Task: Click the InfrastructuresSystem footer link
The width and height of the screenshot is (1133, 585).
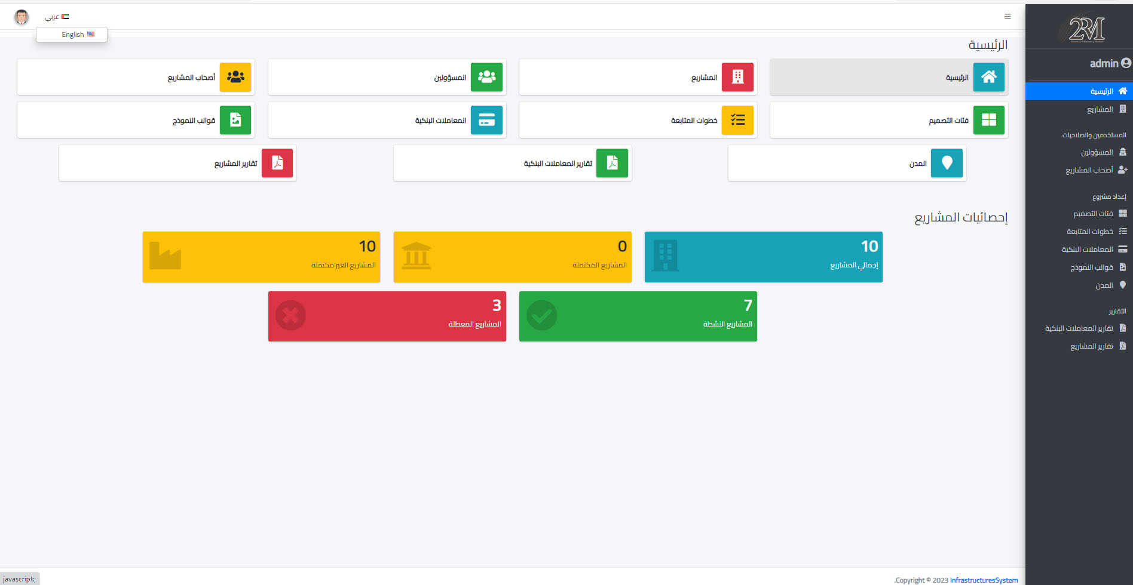Action: [x=984, y=580]
